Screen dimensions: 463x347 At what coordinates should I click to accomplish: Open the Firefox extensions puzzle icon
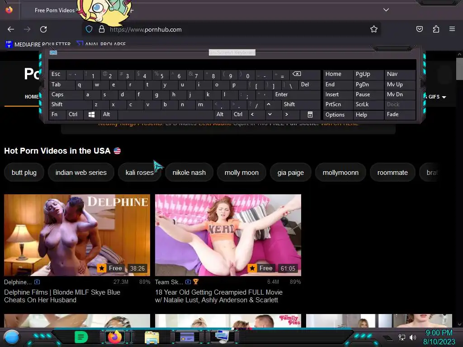[x=436, y=29]
